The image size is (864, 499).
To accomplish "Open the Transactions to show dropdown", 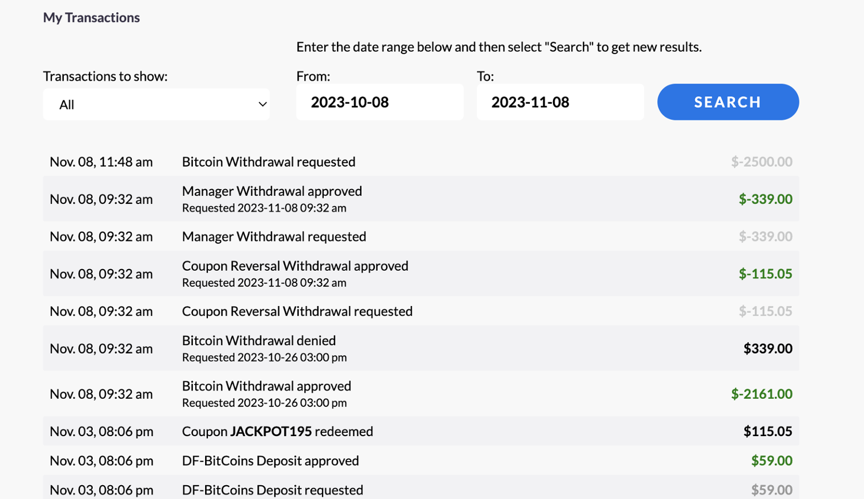I will 156,104.
